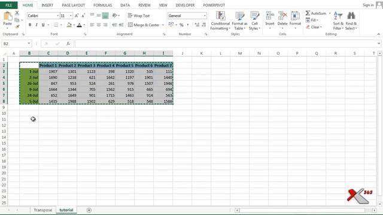Decrease font size with the small A icon
This screenshot has width=383, height=215.
point(83,16)
